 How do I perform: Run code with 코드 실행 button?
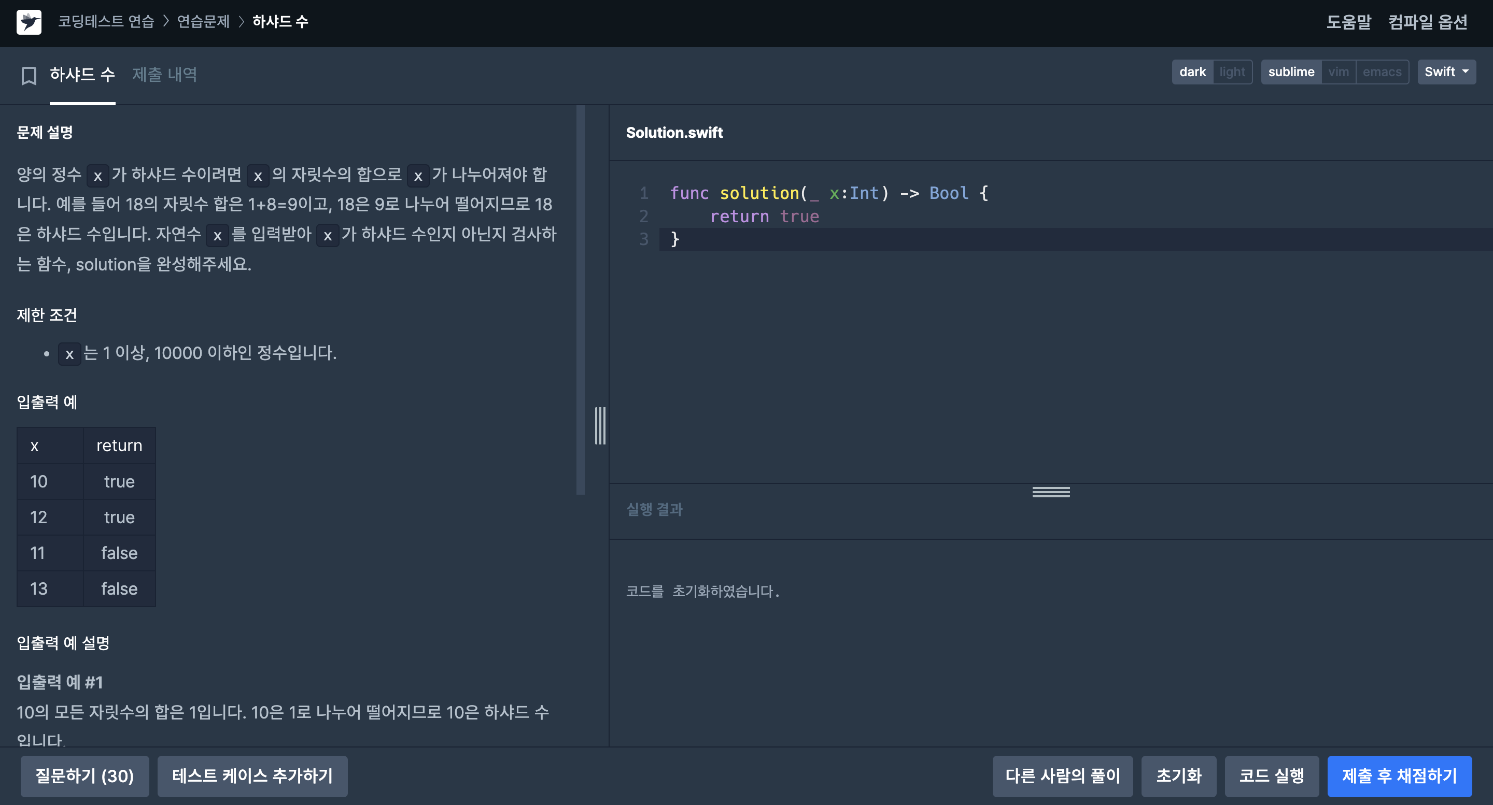tap(1271, 775)
